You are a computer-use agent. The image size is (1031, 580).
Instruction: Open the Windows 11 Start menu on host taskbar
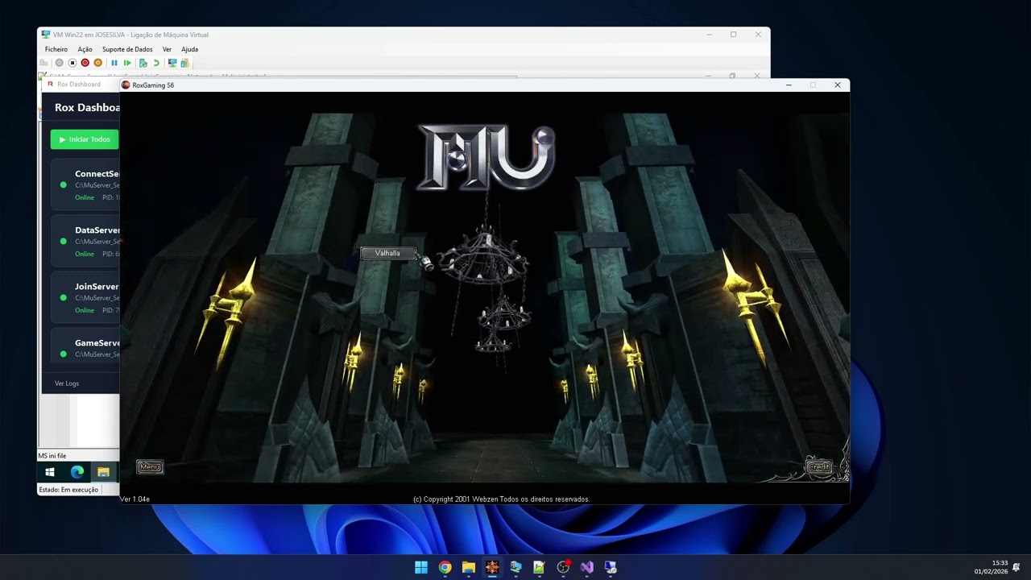coord(421,567)
